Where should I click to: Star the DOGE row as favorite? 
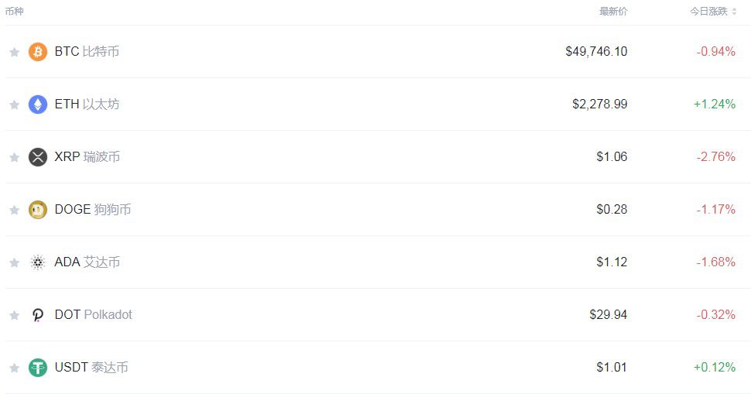pos(14,210)
